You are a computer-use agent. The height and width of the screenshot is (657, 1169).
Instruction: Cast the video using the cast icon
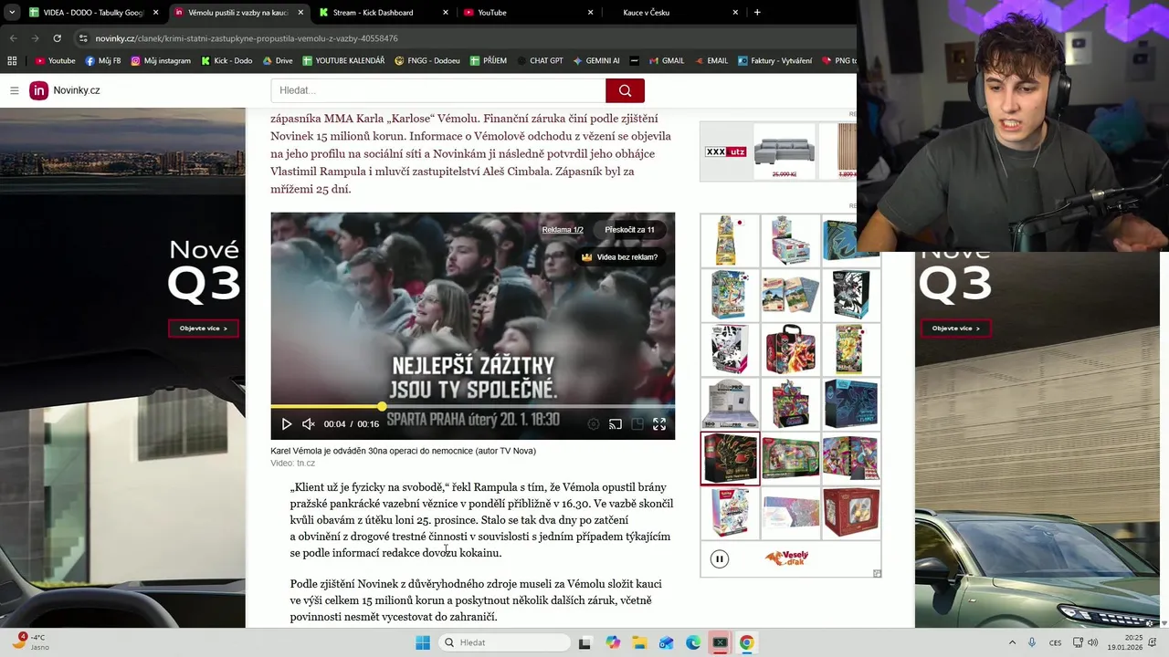point(616,424)
